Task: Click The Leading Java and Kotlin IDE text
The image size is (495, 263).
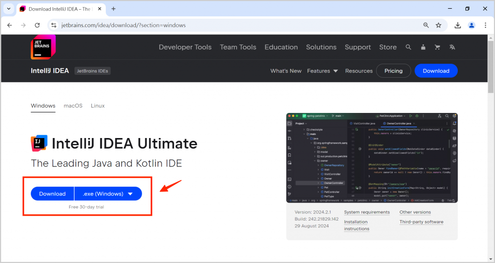Action: click(106, 163)
